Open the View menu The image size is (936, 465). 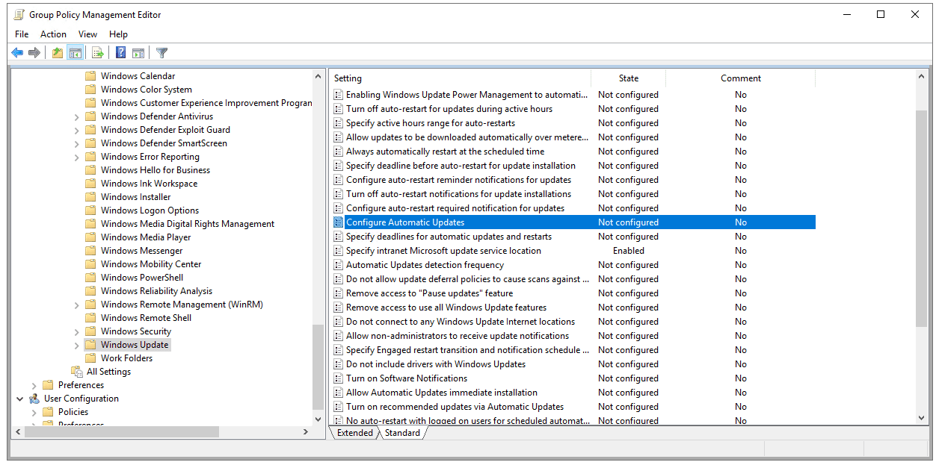tap(88, 34)
